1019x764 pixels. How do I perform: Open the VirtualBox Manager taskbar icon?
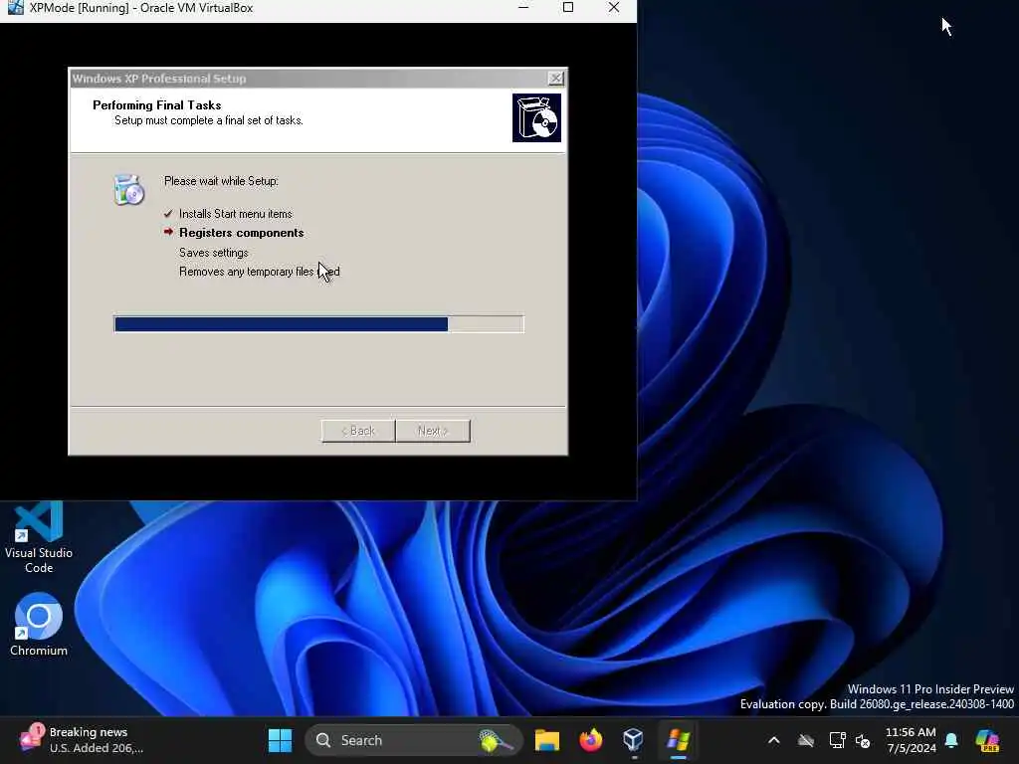click(x=633, y=740)
